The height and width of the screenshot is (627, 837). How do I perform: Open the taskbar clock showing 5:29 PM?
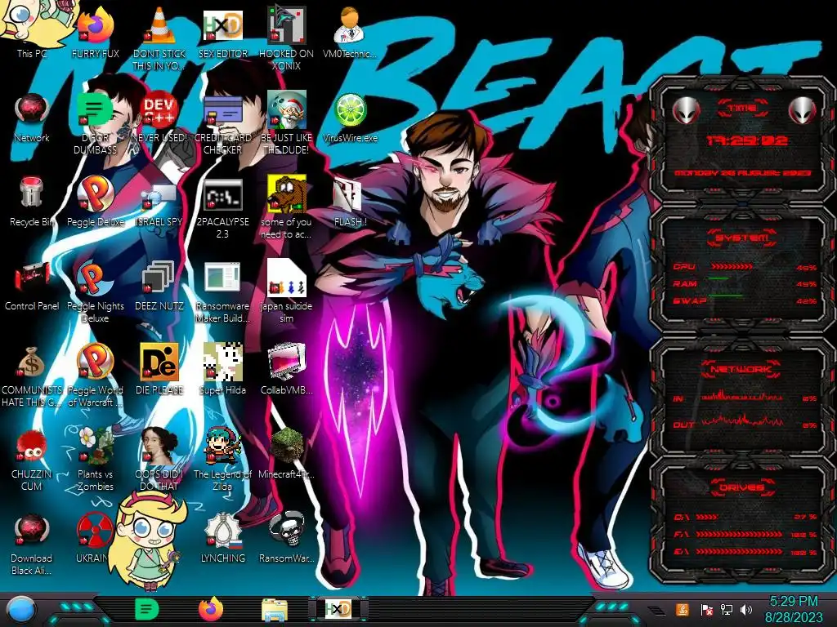pos(794,609)
